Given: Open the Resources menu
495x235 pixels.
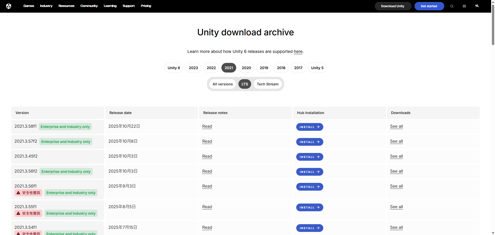Looking at the screenshot, I should [x=66, y=6].
